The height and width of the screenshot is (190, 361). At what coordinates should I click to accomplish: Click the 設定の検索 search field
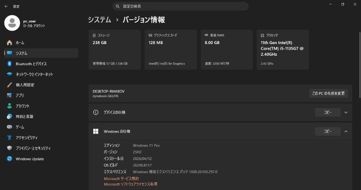180,6
